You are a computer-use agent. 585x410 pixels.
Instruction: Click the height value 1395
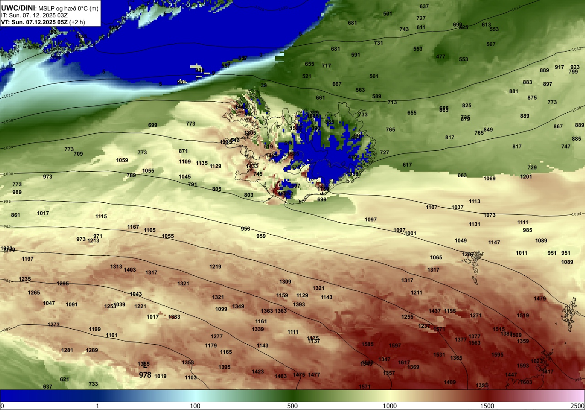point(224,367)
